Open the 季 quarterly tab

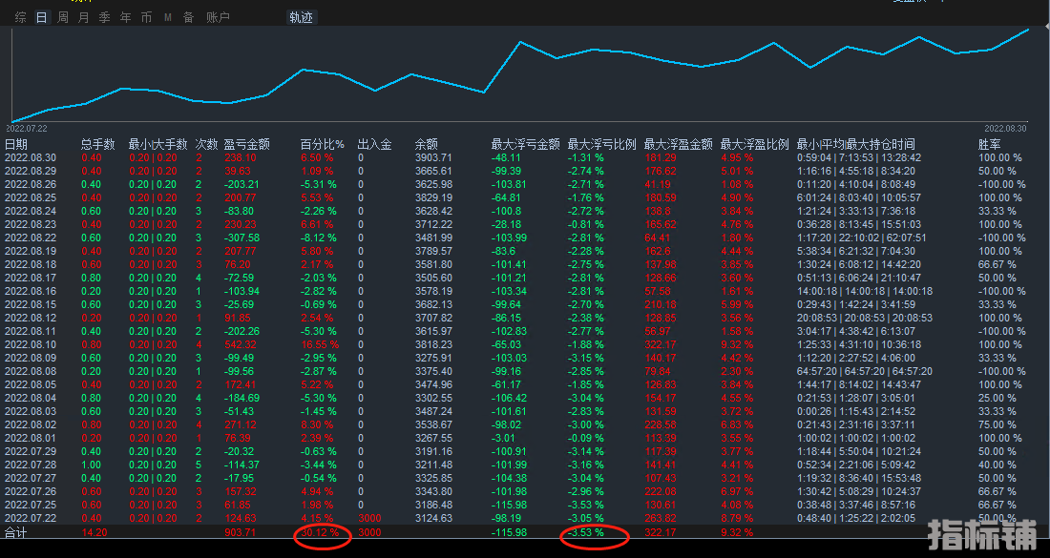pos(104,17)
